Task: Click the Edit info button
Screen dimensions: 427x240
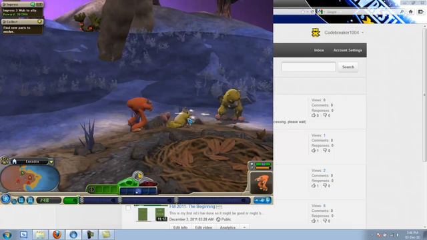Action: [180, 227]
